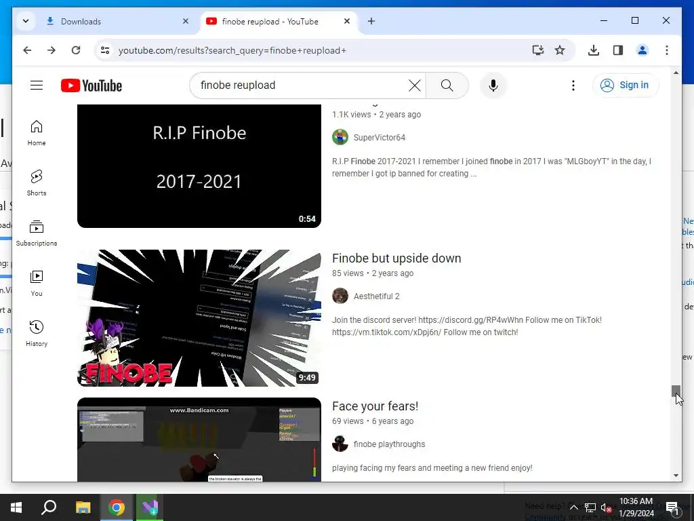Open a new Chrome tab
Screen dimensions: 694x521
pos(371,21)
